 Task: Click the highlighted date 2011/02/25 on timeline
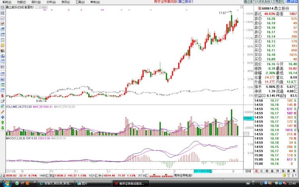click(x=203, y=171)
